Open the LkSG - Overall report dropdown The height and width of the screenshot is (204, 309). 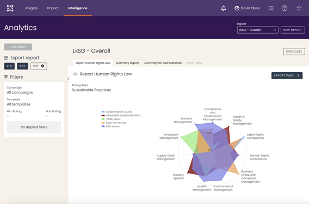(257, 30)
